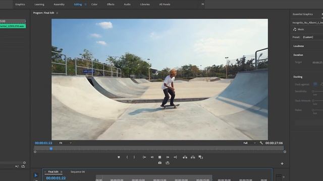
Task: Click Program Monitor timecode 00:00:01:22
Action: [43, 143]
